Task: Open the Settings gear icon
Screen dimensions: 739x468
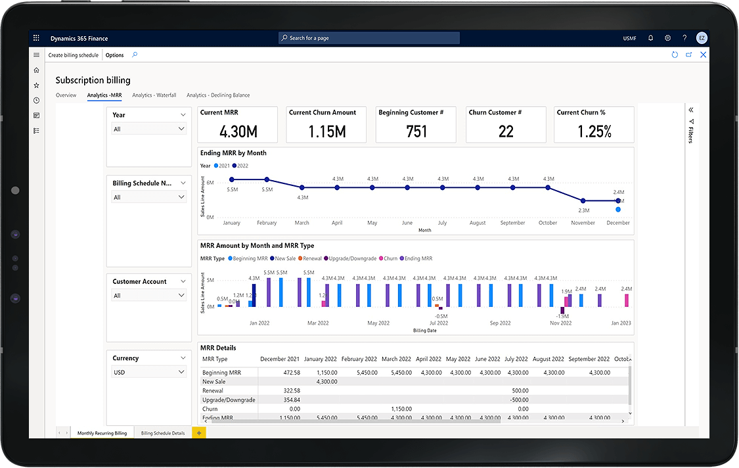Action: 667,38
